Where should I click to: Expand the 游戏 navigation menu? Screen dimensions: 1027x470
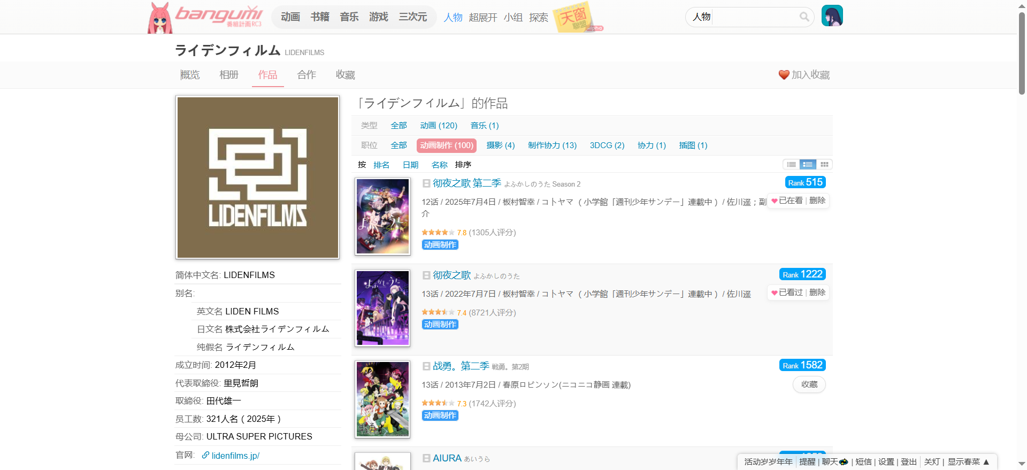(x=378, y=17)
